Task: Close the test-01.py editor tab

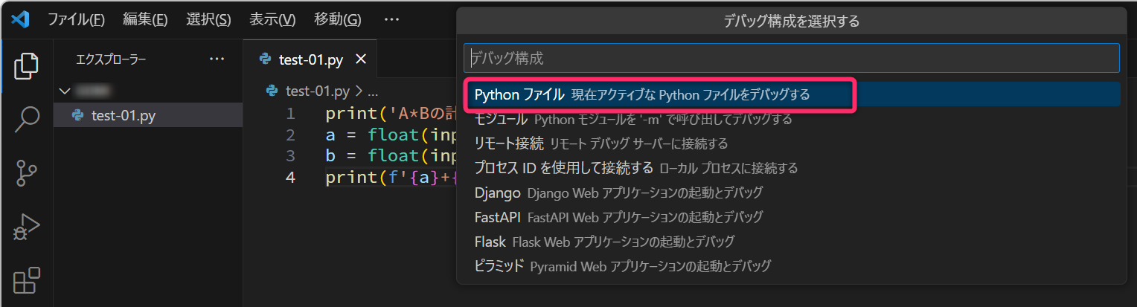Action: 361,59
